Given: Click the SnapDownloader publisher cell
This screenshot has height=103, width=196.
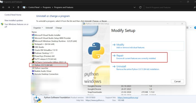Looking at the screenshot, I should tap(95, 92).
